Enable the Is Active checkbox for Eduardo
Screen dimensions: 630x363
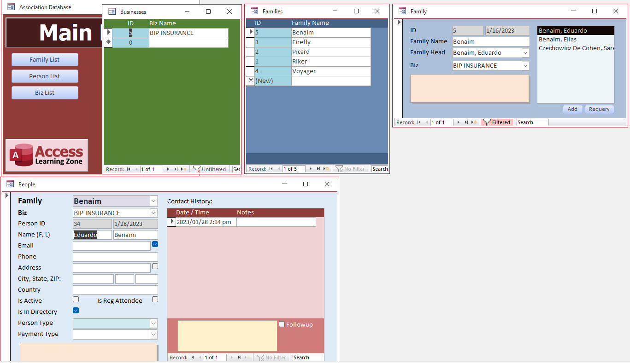tap(76, 299)
